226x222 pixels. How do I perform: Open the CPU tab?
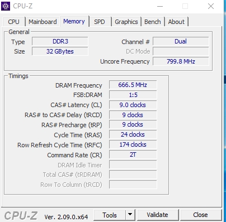14,22
